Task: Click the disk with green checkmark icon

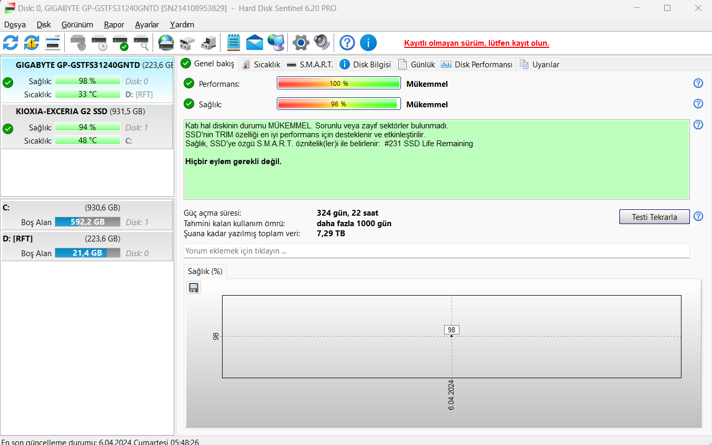Action: tap(121, 43)
